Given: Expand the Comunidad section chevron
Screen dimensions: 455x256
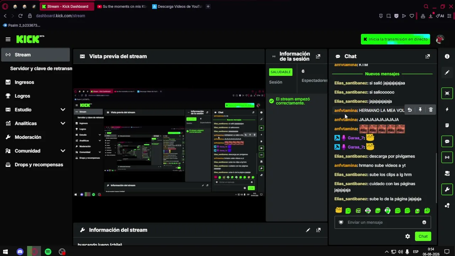Looking at the screenshot, I should pos(63,151).
